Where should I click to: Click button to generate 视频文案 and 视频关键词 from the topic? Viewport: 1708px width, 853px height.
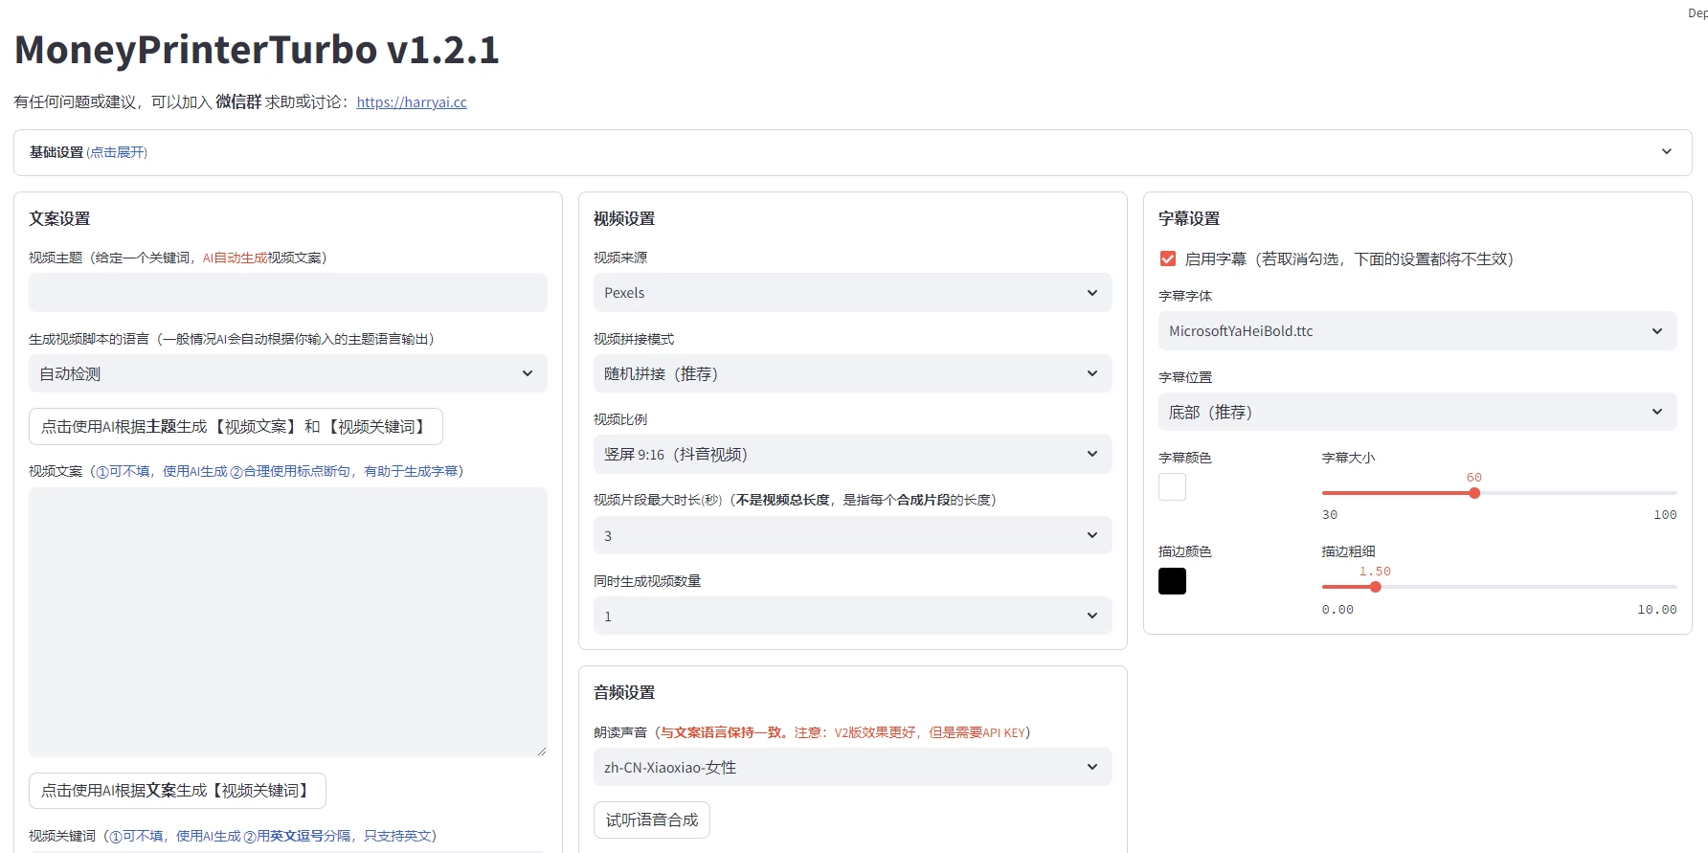(x=236, y=427)
